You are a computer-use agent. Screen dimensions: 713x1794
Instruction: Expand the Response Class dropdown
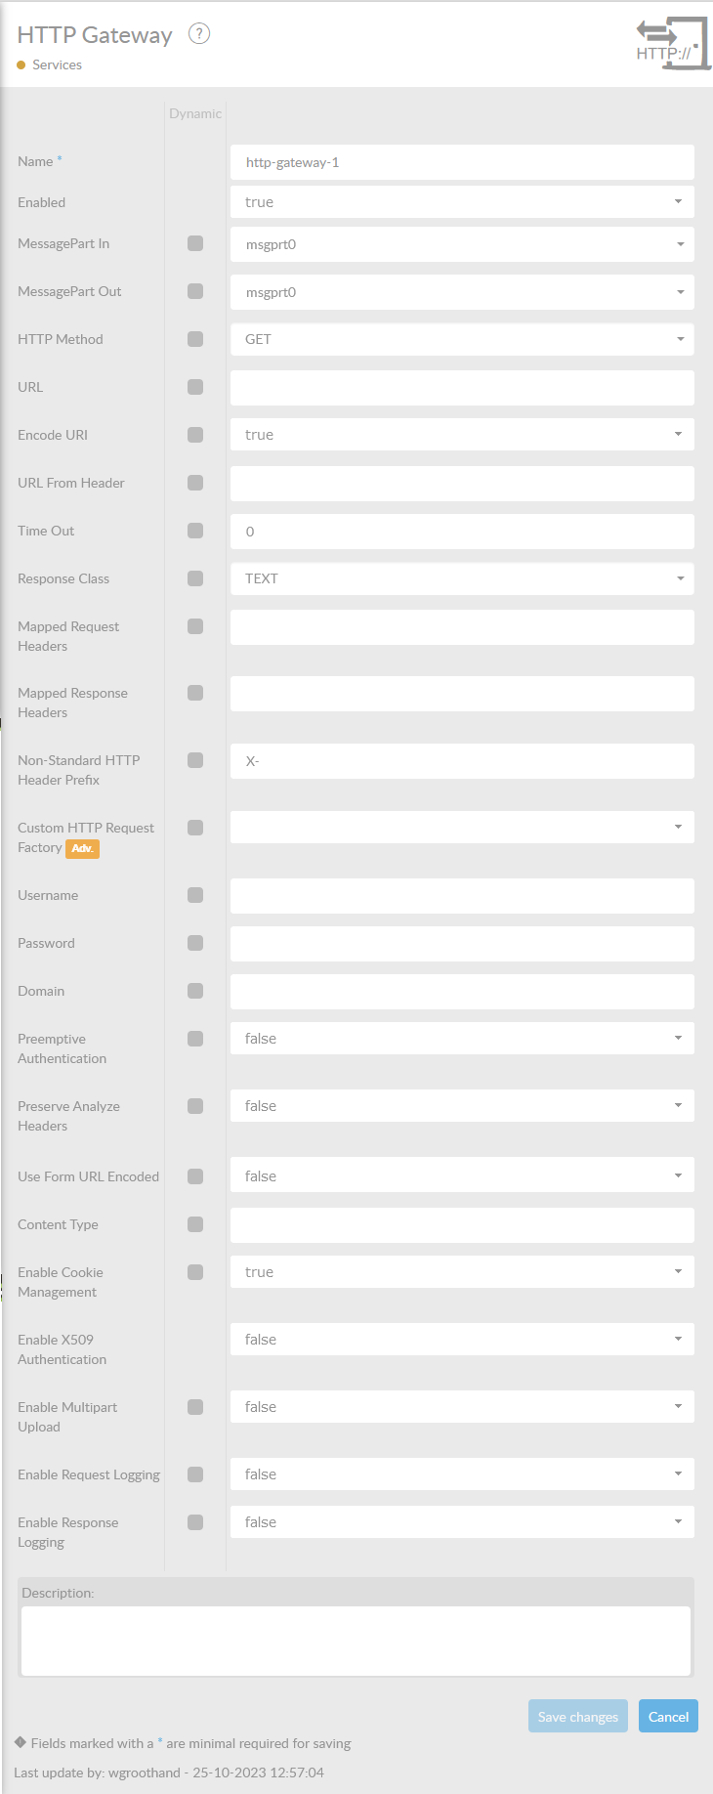(x=462, y=578)
